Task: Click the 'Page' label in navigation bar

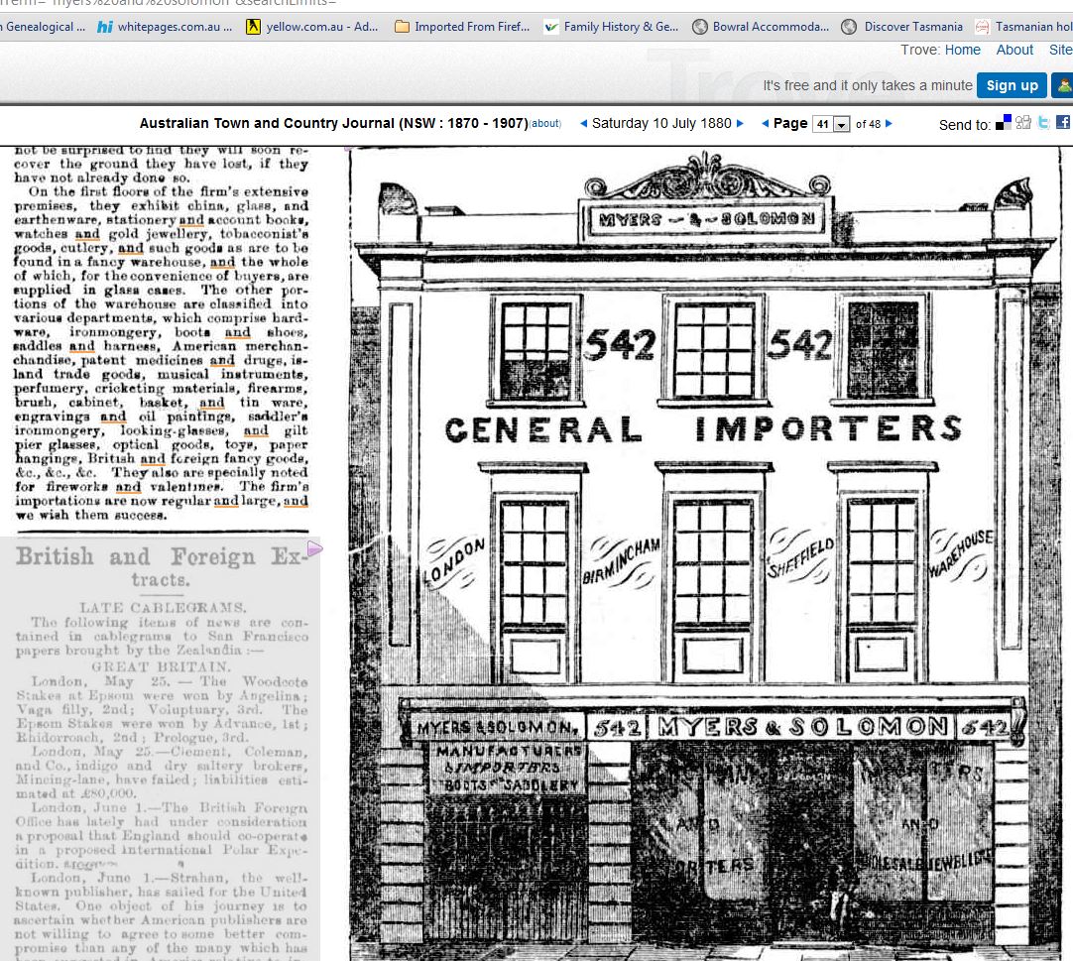Action: [790, 123]
